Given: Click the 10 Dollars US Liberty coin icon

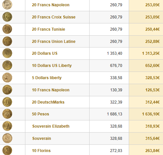Looking at the screenshot, I should 7,65.
